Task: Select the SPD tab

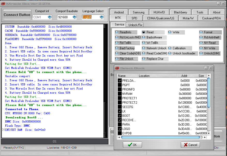Action: (134, 18)
